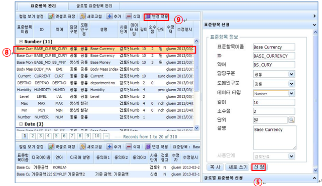Click the plus add icon in top toolbar
322x186 pixels.
pyautogui.click(x=110, y=17)
